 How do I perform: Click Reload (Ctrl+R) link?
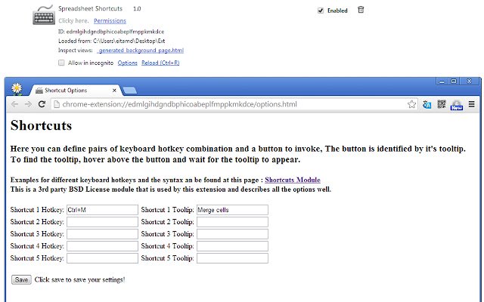[160, 63]
